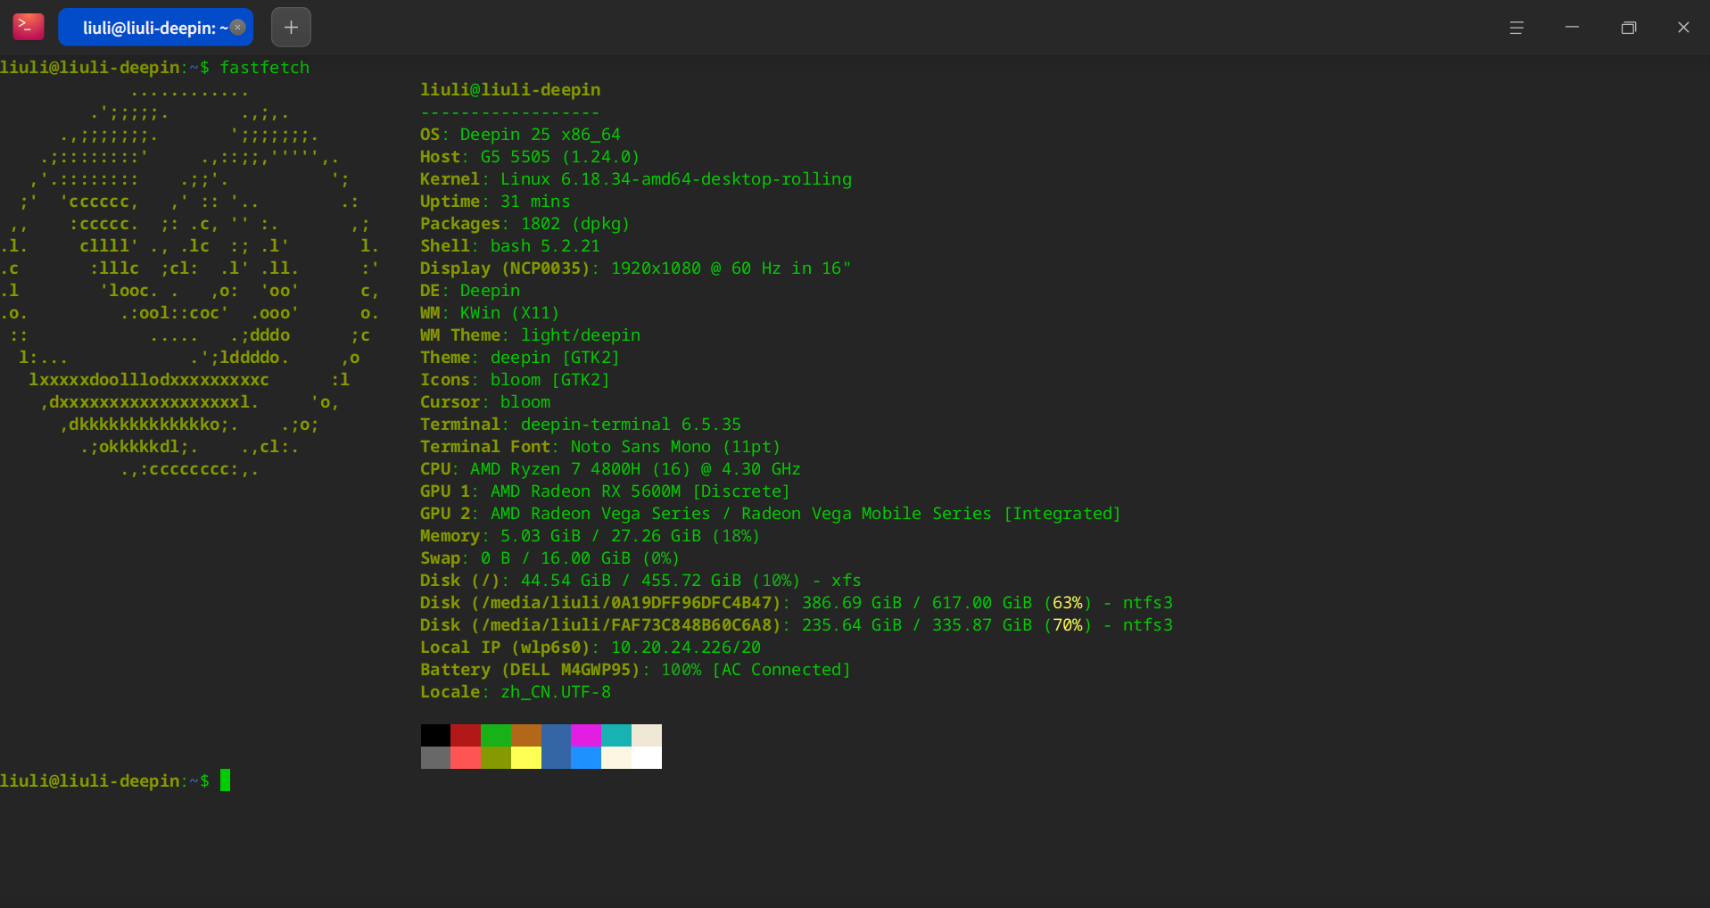
Task: Pick the magenta color swatch
Action: point(586,735)
